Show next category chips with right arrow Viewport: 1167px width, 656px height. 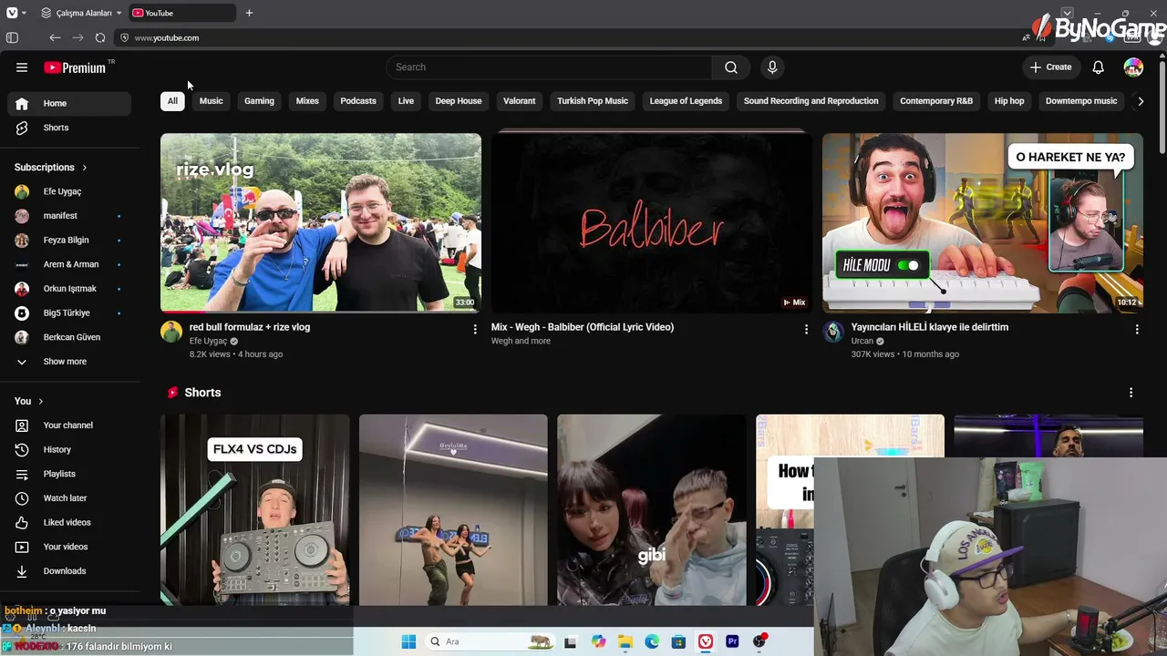[x=1141, y=101]
